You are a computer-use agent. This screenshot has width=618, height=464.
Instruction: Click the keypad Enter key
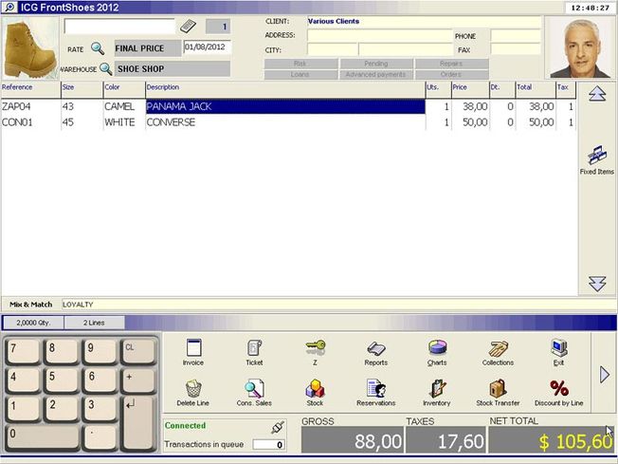[x=138, y=422]
